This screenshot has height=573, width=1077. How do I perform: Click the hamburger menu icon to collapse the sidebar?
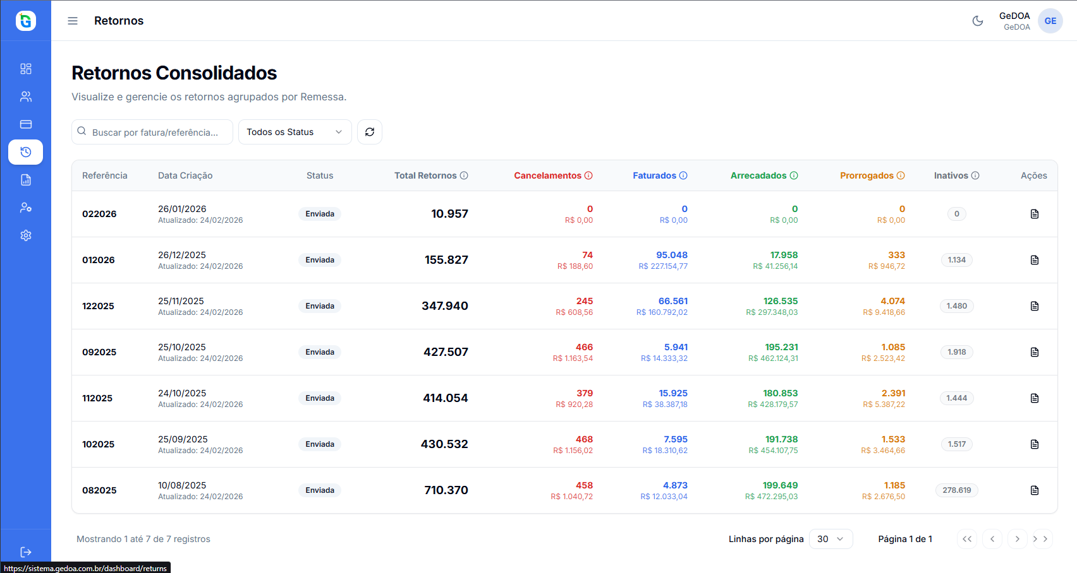coord(73,21)
